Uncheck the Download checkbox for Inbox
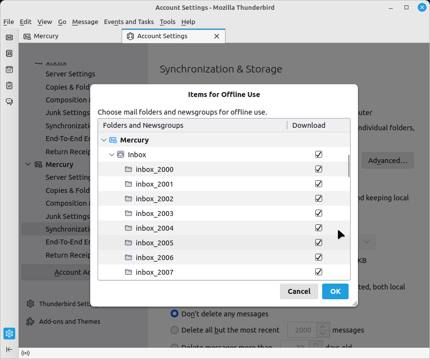The image size is (430, 359). coord(319,155)
